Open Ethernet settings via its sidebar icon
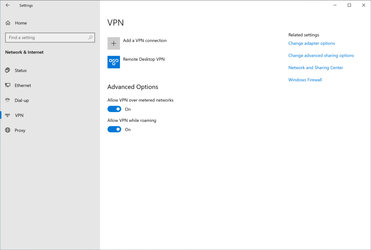This screenshot has height=250, width=371. 8,85
